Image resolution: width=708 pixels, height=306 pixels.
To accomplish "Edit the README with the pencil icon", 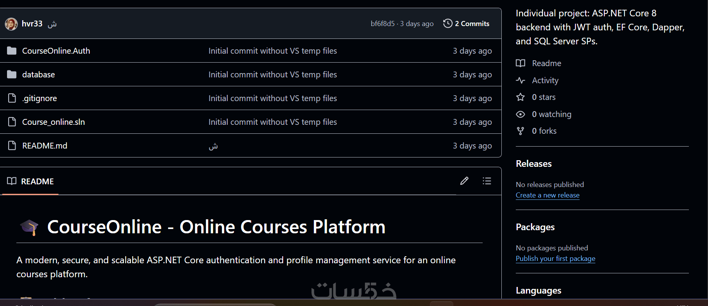I will (x=464, y=181).
